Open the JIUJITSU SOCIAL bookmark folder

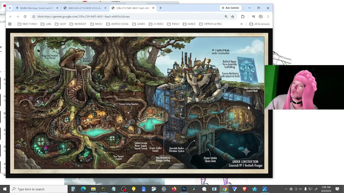(117, 24)
